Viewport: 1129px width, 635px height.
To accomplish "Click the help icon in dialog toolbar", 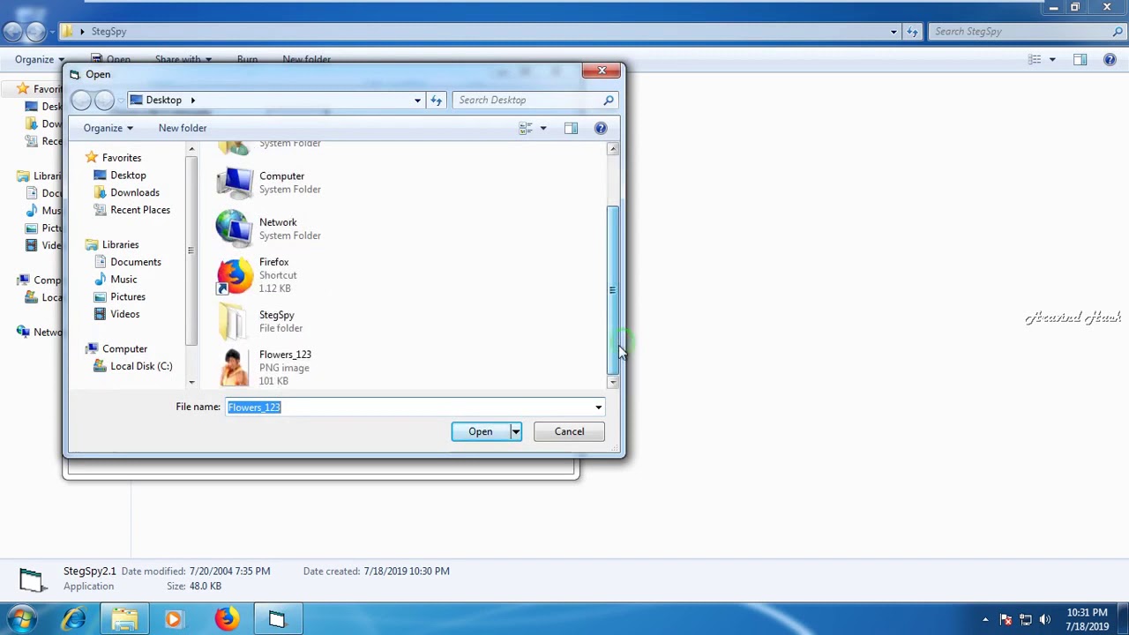I will click(601, 129).
